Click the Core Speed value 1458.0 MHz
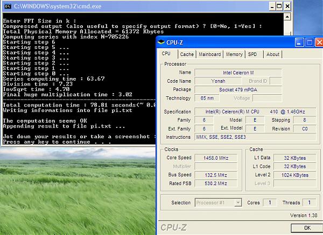 coord(216,158)
